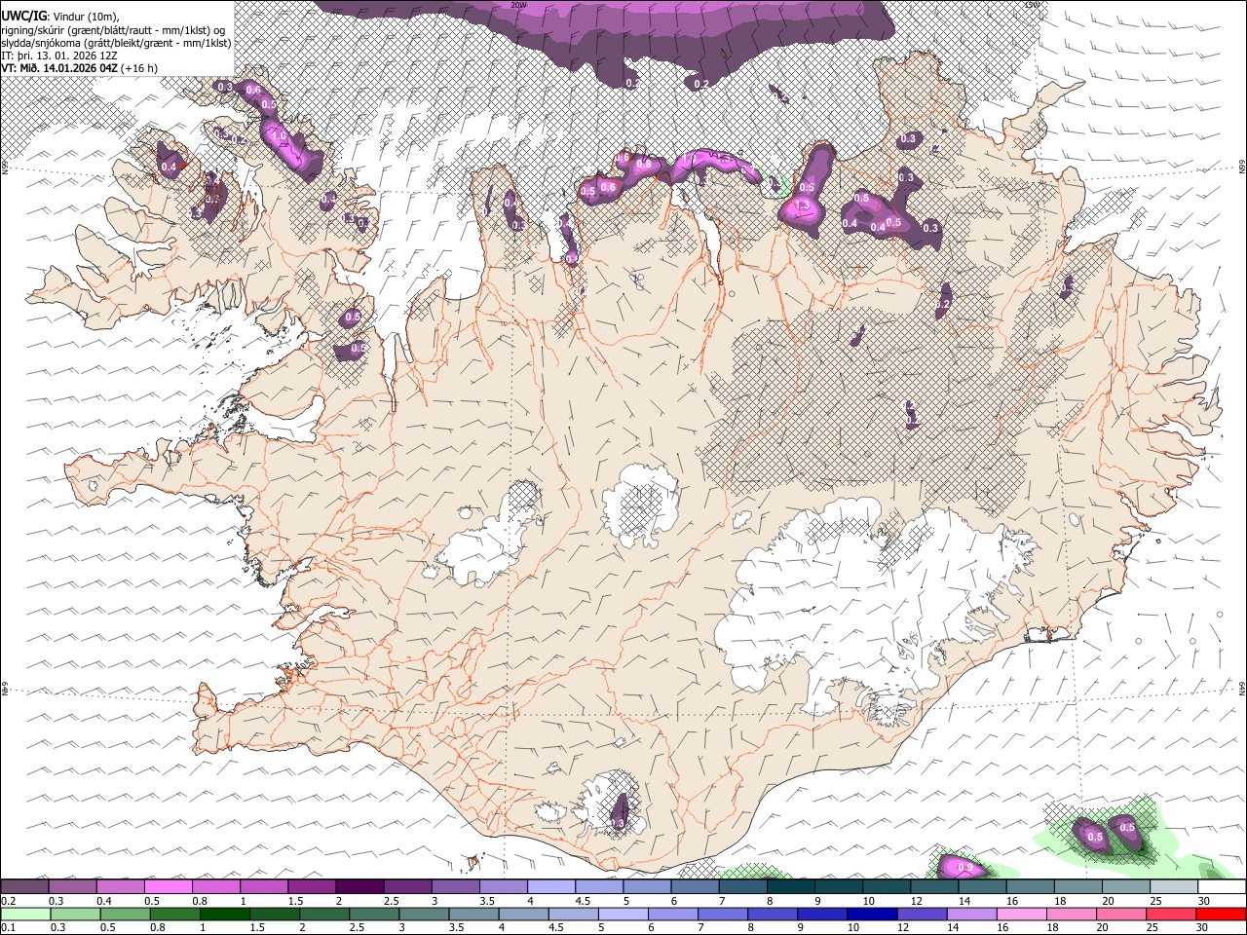Click the 'UWC/IG: Vindur (10m)' title text
The width and height of the screenshot is (1247, 935).
[x=60, y=16]
